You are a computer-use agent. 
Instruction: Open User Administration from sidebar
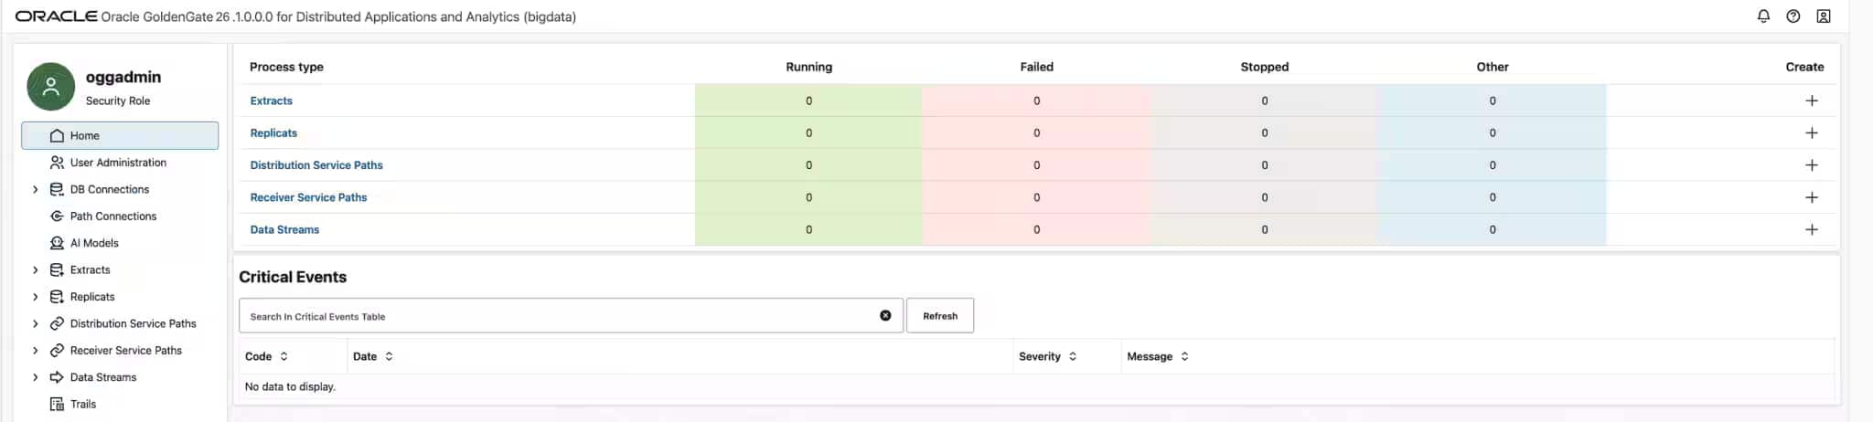[x=118, y=163]
